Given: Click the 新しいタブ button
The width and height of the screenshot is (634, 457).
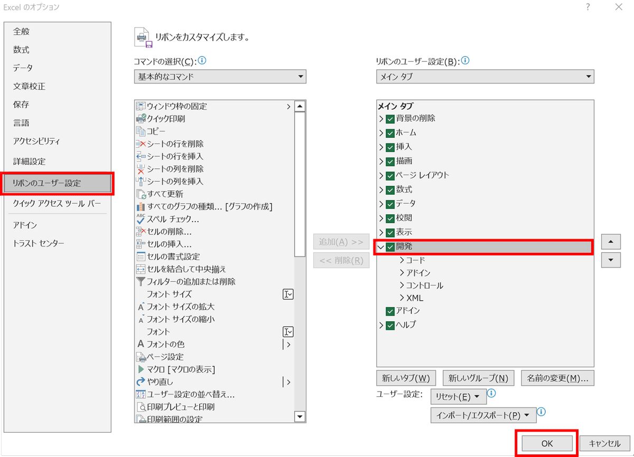Looking at the screenshot, I should click(x=405, y=378).
